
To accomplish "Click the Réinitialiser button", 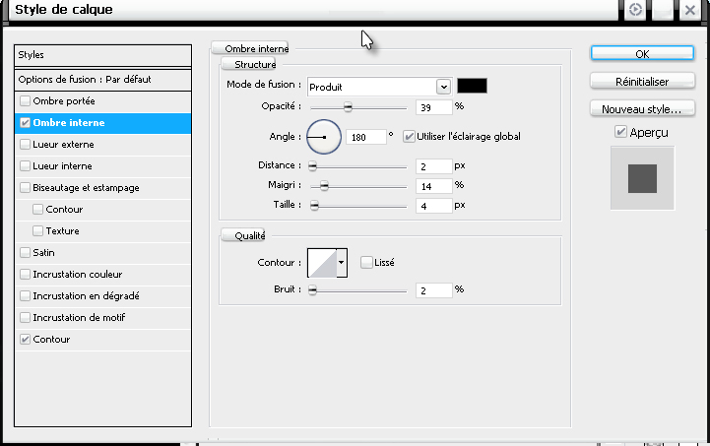I will (x=642, y=82).
